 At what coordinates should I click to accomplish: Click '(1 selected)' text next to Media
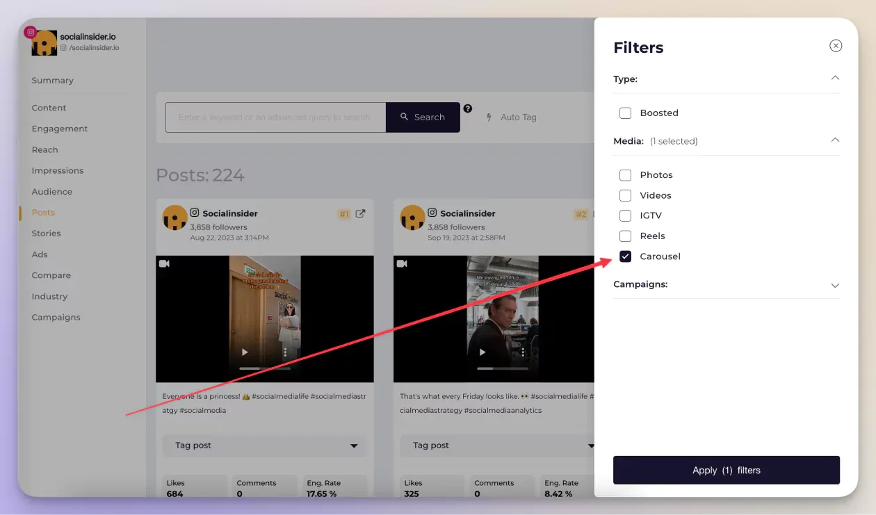(674, 141)
